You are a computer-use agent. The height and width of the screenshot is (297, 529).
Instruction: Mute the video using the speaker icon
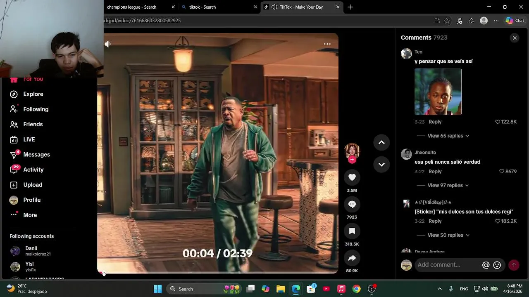[x=107, y=44]
